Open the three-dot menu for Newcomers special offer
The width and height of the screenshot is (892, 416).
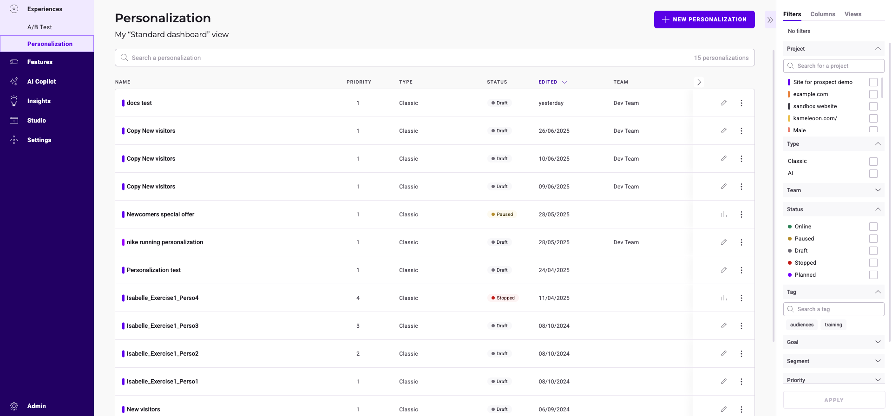(x=741, y=214)
